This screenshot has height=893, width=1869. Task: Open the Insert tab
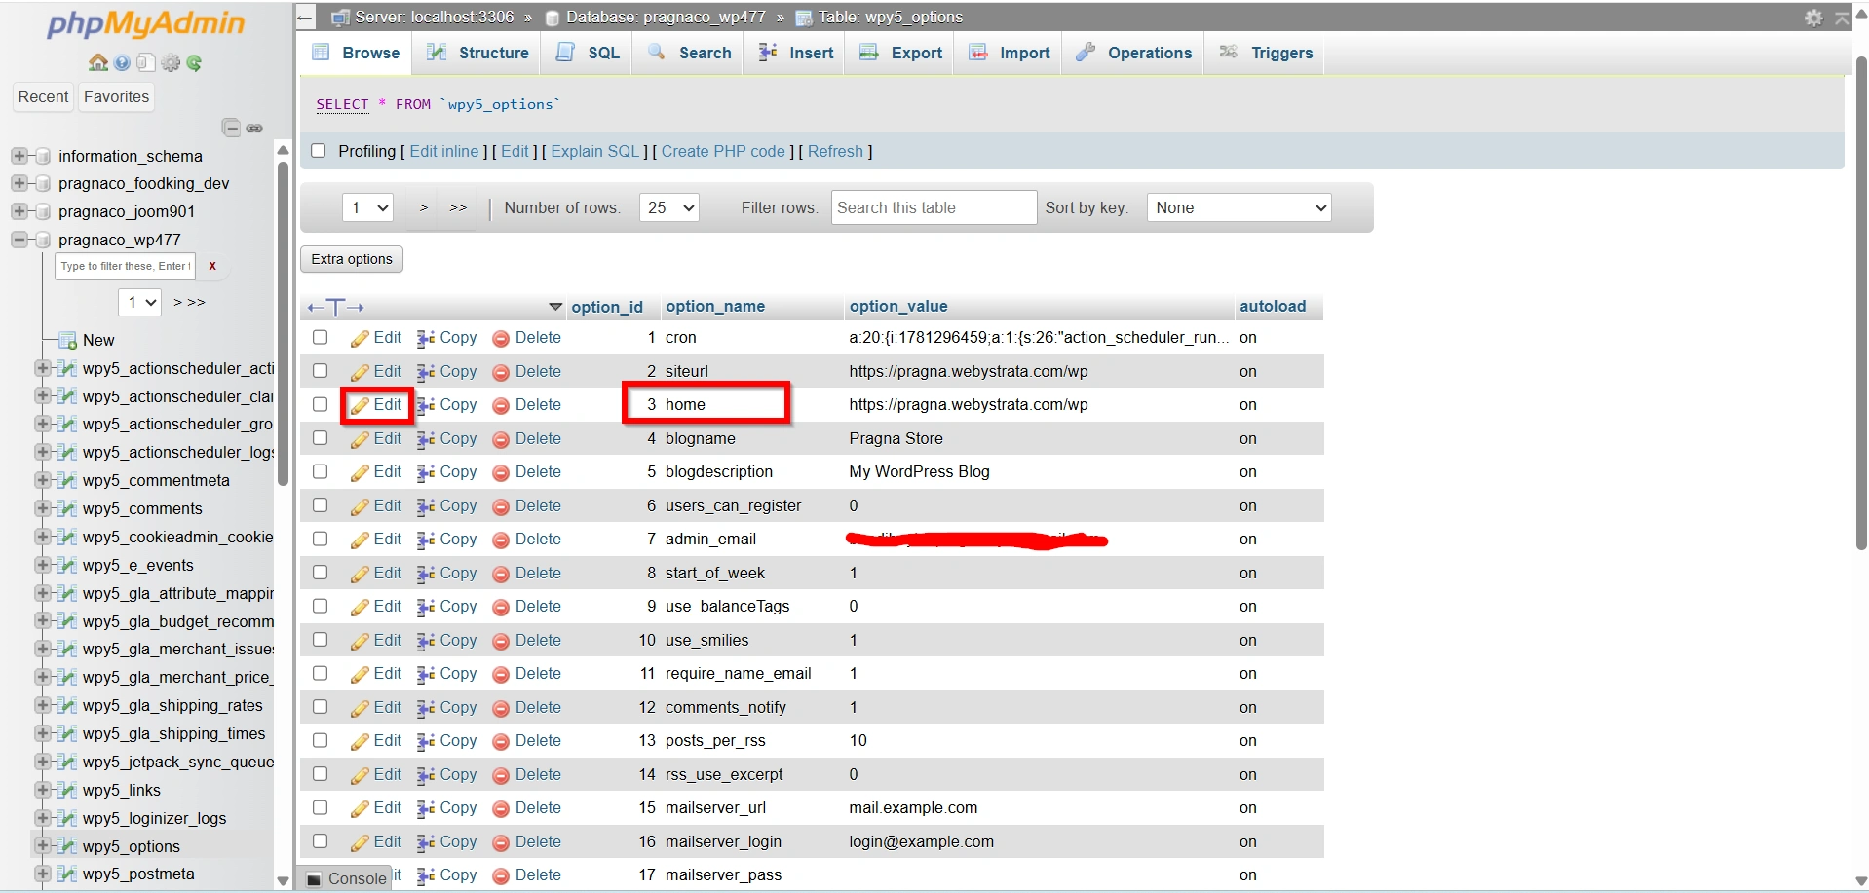(x=796, y=53)
